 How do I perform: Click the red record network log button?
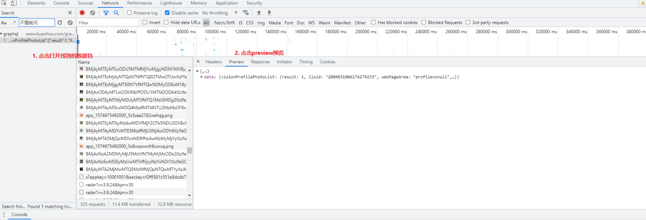tap(82, 13)
